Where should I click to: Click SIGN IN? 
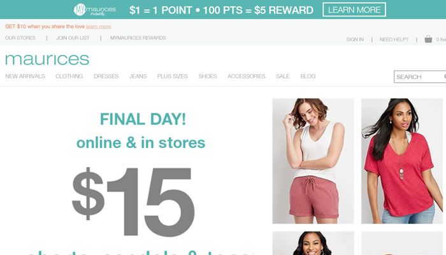point(355,40)
